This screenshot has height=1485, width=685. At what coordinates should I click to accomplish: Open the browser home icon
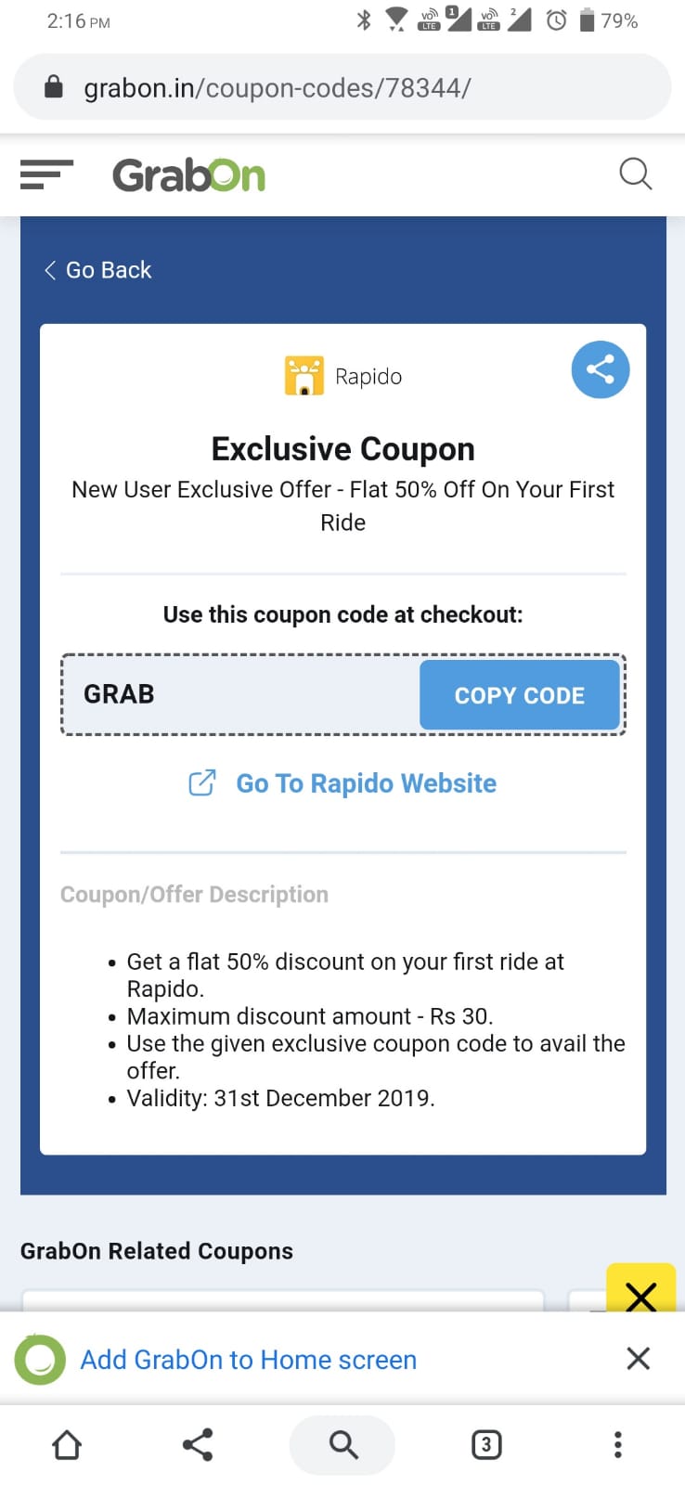click(x=67, y=1444)
